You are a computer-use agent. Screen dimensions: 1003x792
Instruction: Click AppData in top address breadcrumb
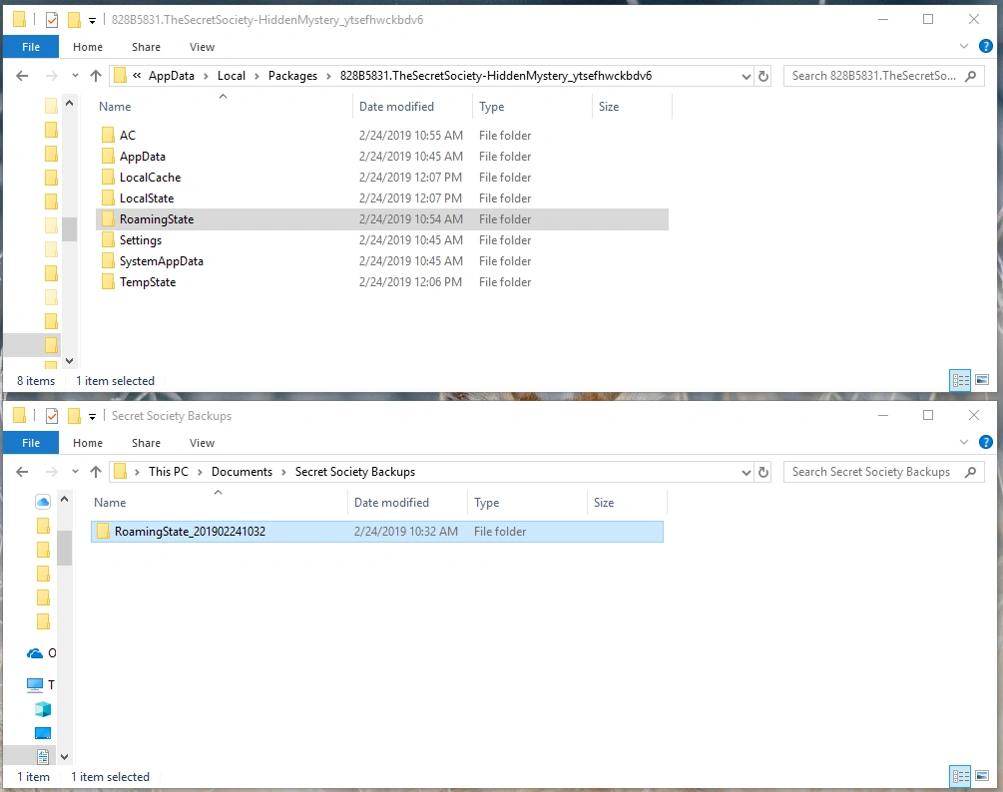(172, 76)
